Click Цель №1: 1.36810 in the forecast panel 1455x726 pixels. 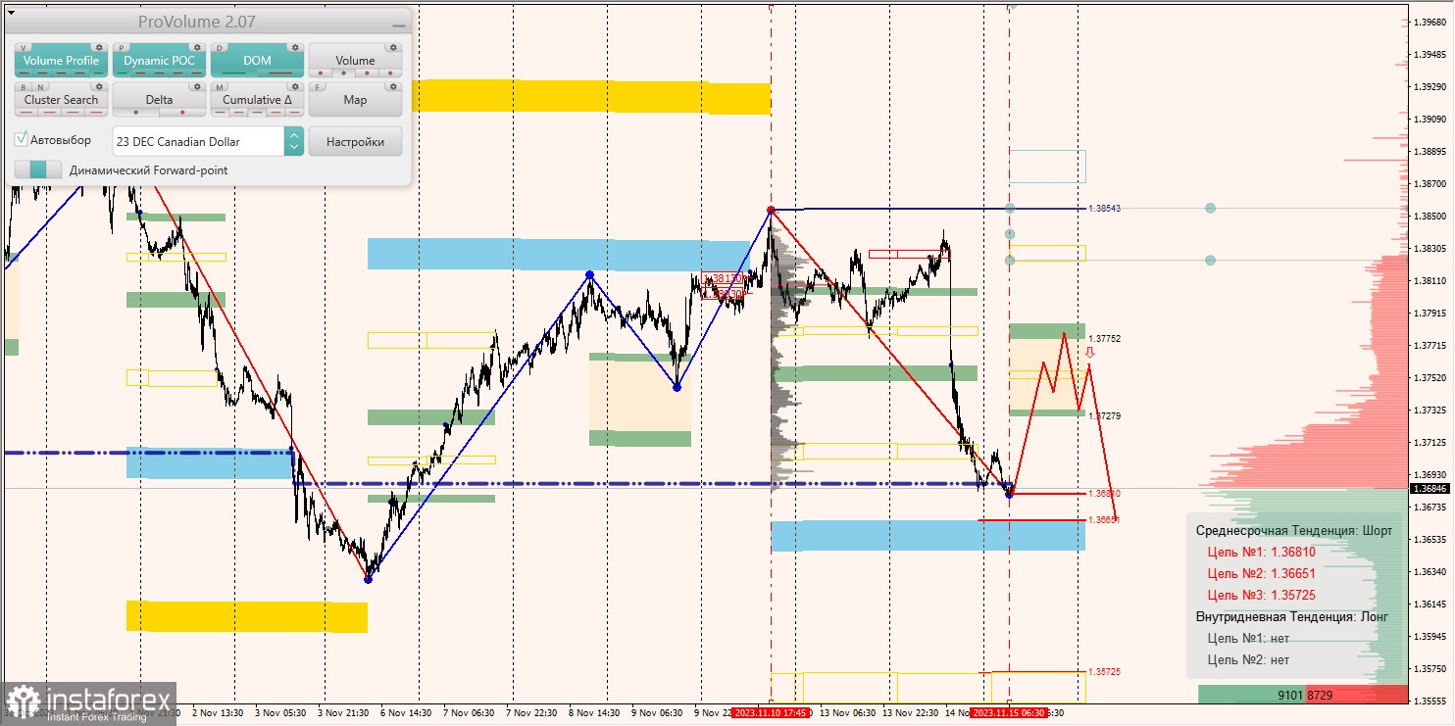click(1262, 552)
